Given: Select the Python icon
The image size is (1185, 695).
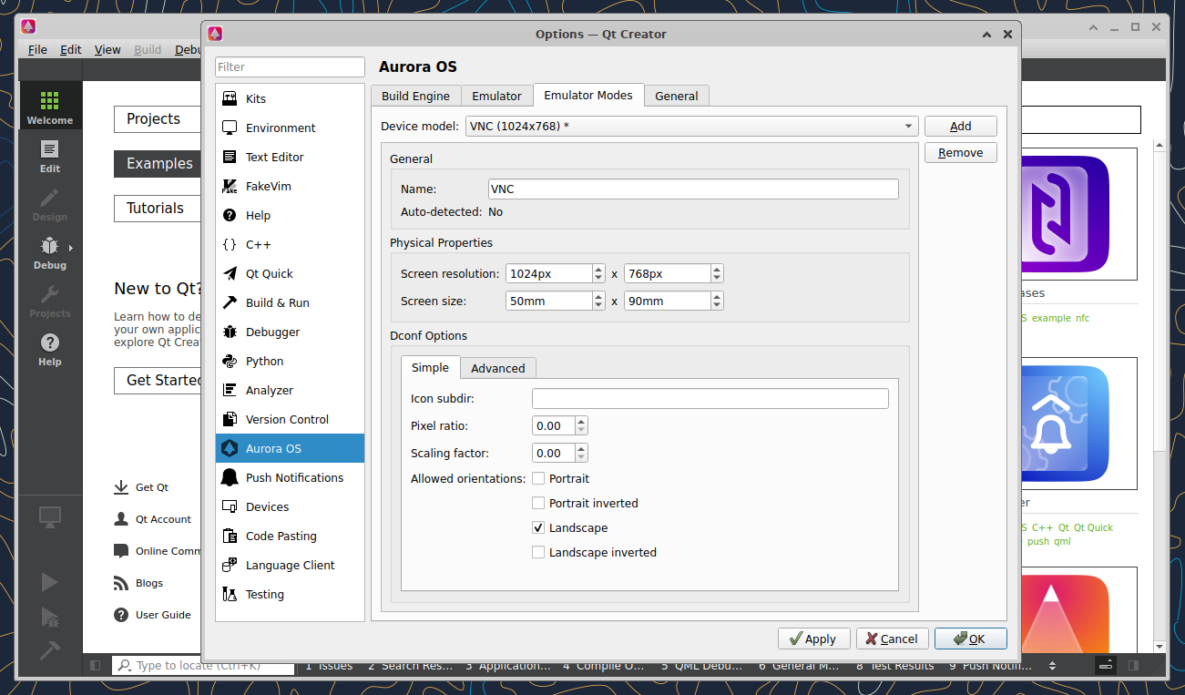Looking at the screenshot, I should tap(230, 361).
